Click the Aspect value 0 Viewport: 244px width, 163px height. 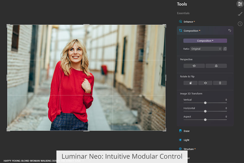pyautogui.click(x=226, y=116)
